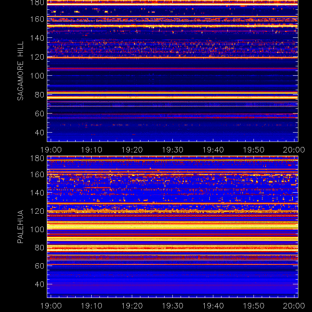The width and height of the screenshot is (312, 312).
Task: Select the 140 label on Sagamore Hill axis
Action: [x=37, y=38]
